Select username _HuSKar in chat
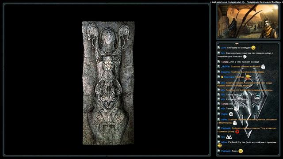Screen dimensions: 283x159 pyautogui.click(x=226, y=67)
